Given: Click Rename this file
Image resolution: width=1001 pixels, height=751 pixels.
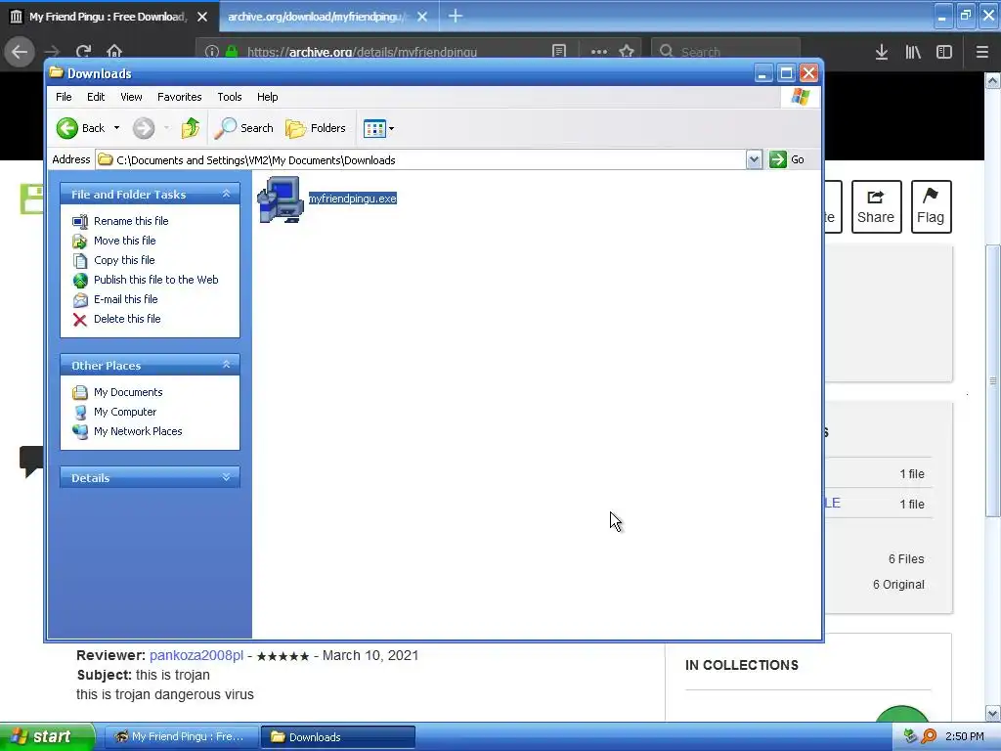Looking at the screenshot, I should 131,221.
